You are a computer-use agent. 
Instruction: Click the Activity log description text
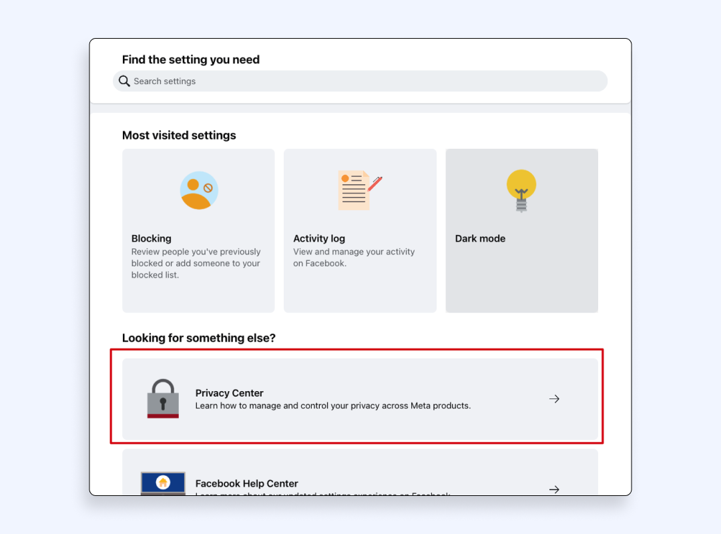point(354,258)
